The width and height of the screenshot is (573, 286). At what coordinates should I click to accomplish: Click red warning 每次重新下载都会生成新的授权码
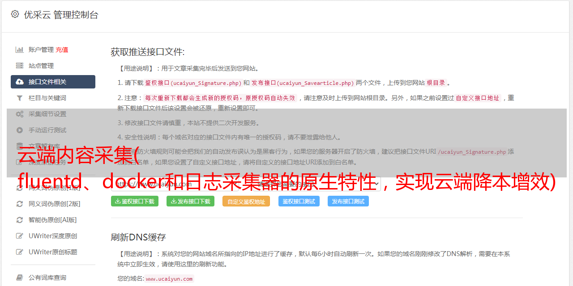coord(220,98)
